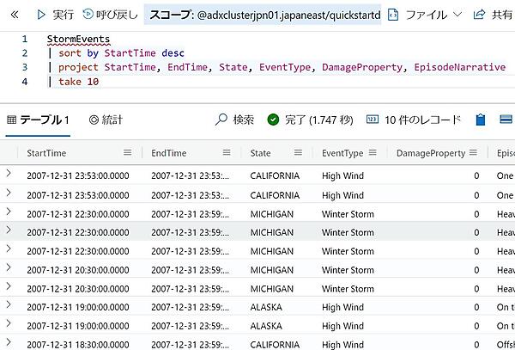Open EndTime column menu icon
This screenshot has height=350, width=515.
point(227,152)
